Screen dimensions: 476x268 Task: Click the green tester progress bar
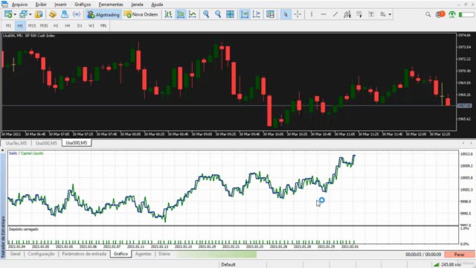click(216, 255)
